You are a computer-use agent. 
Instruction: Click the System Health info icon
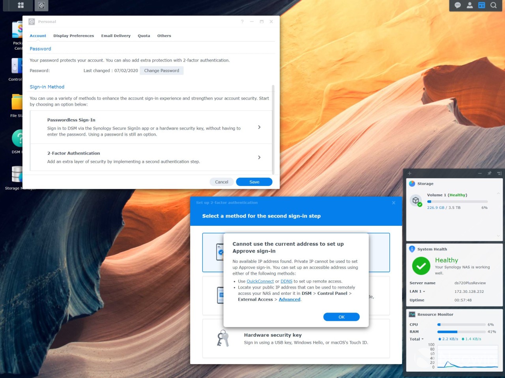point(412,249)
